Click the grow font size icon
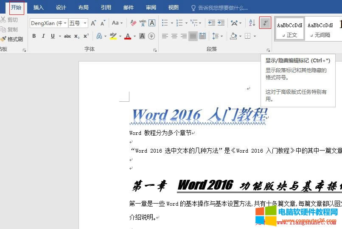The image size is (342, 229). pyautogui.click(x=93, y=23)
